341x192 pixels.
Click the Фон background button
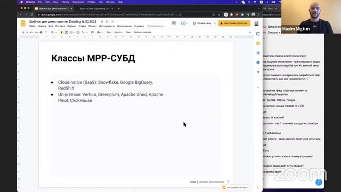point(109,32)
